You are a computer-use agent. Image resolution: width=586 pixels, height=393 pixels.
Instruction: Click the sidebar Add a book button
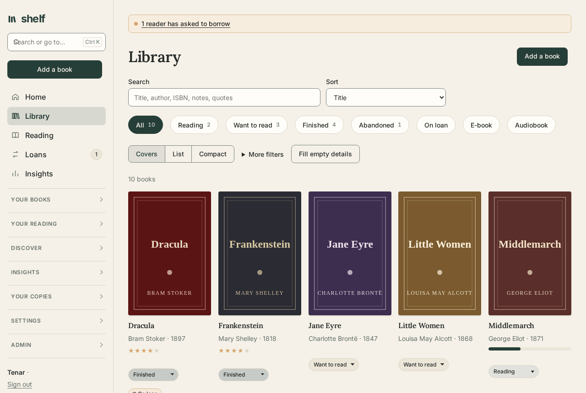tap(54, 69)
